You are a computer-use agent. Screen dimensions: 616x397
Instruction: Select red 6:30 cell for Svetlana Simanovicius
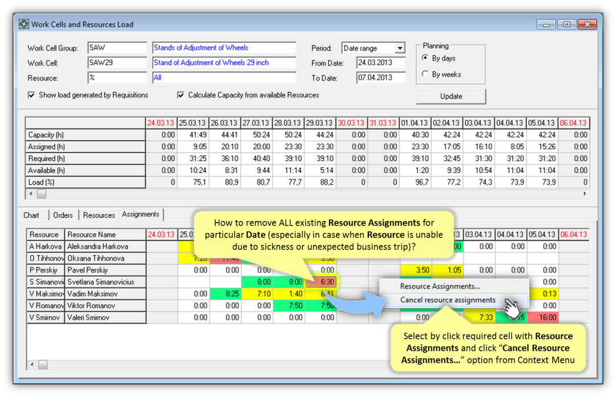point(321,282)
